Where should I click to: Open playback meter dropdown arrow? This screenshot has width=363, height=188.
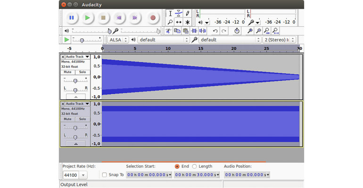click(x=207, y=23)
